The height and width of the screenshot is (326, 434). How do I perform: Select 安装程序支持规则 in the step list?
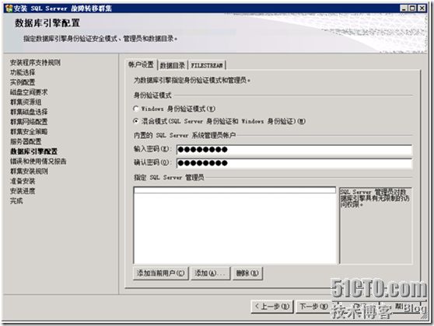(35, 62)
